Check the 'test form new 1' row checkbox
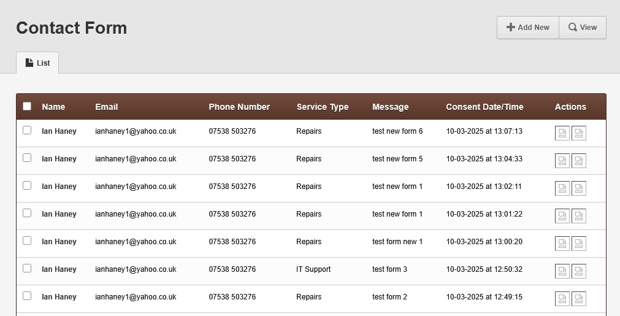 27,241
